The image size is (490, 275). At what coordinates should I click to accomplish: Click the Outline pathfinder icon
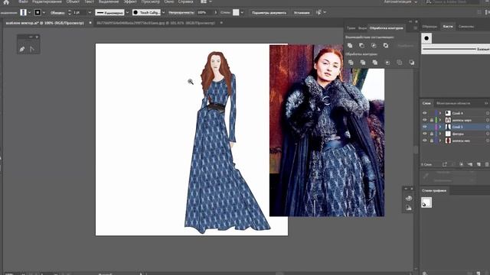pyautogui.click(x=400, y=63)
